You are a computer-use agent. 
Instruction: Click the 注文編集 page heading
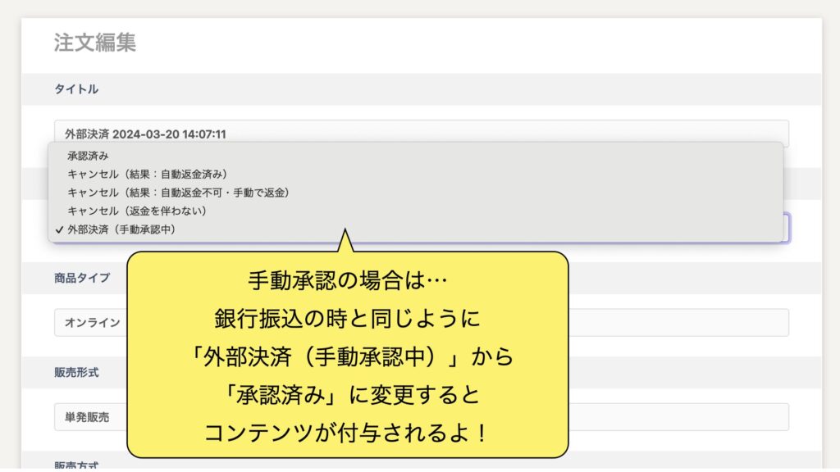click(x=95, y=43)
